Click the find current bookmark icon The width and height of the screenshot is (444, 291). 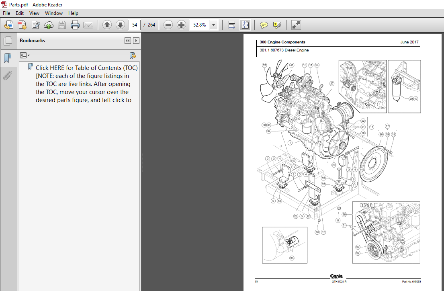(133, 55)
